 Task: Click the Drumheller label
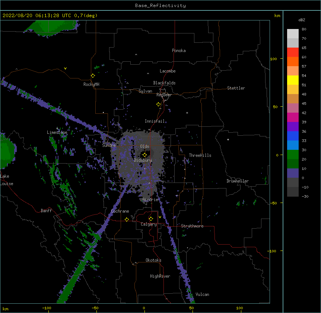(238, 181)
